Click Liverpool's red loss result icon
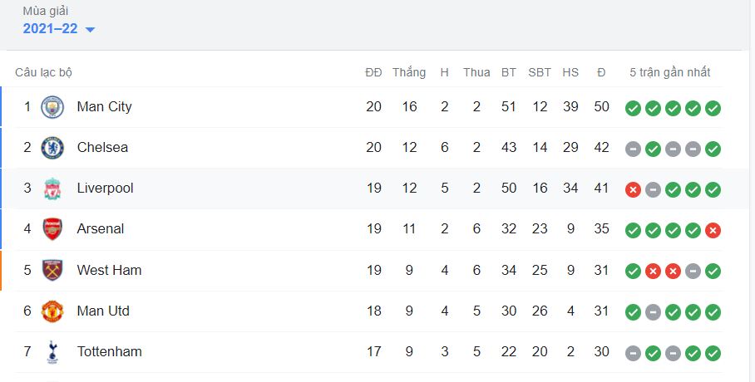 (633, 190)
